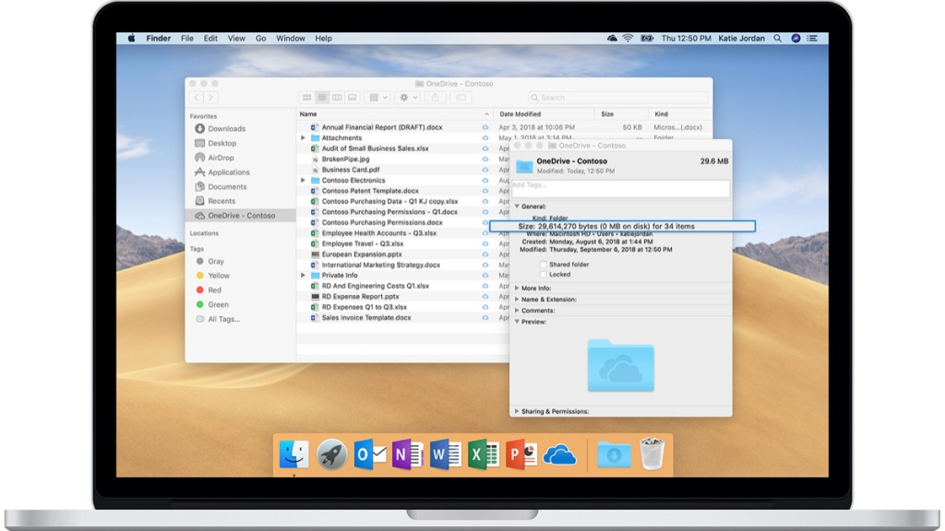This screenshot has height=531, width=945.
Task: Open the Downloads folder in Dock
Action: tap(614, 454)
